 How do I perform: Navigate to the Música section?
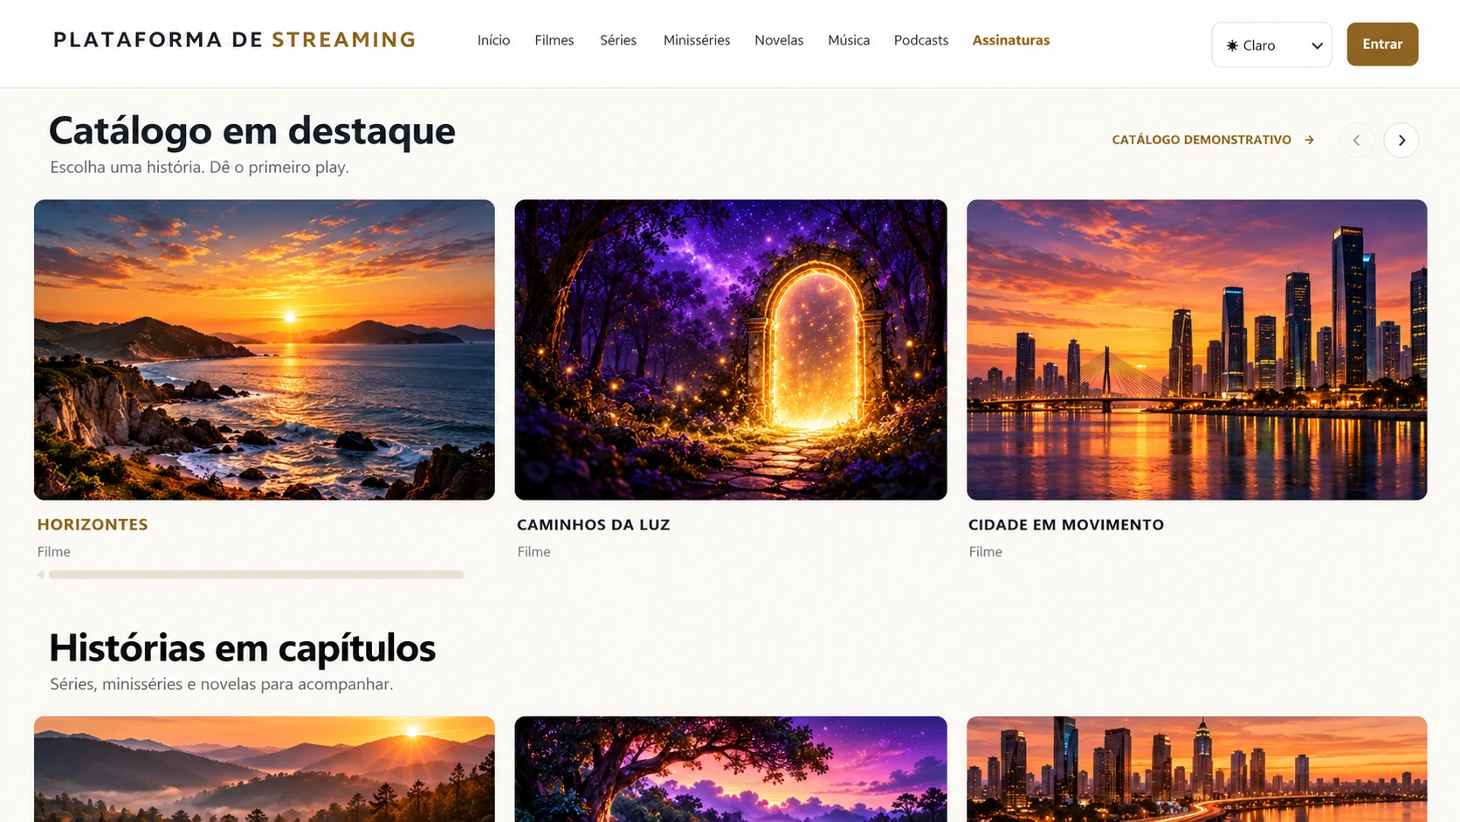tap(849, 40)
